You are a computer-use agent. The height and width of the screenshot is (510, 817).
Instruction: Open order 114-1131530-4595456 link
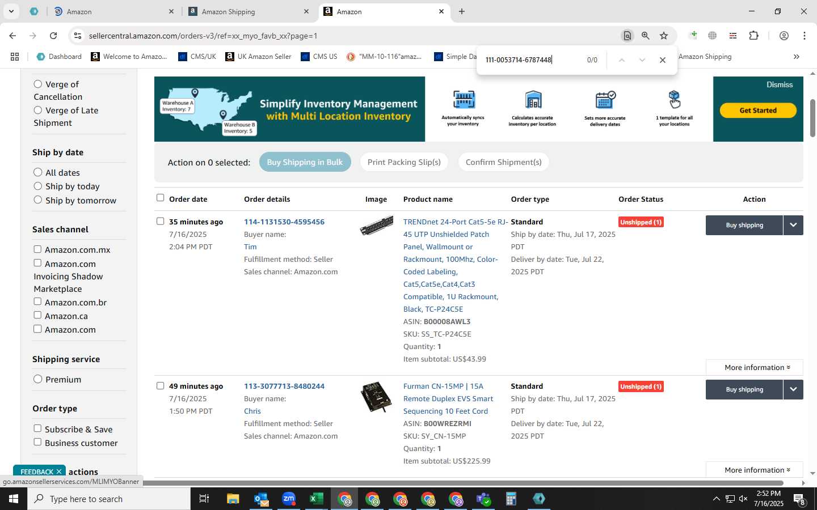pyautogui.click(x=284, y=222)
